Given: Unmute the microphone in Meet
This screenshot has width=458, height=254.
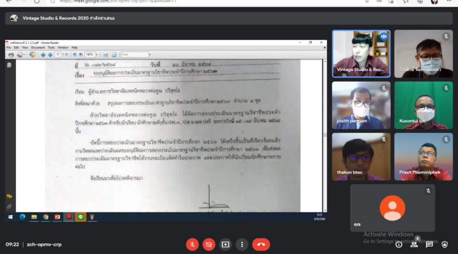Looking at the screenshot, I should [x=192, y=244].
